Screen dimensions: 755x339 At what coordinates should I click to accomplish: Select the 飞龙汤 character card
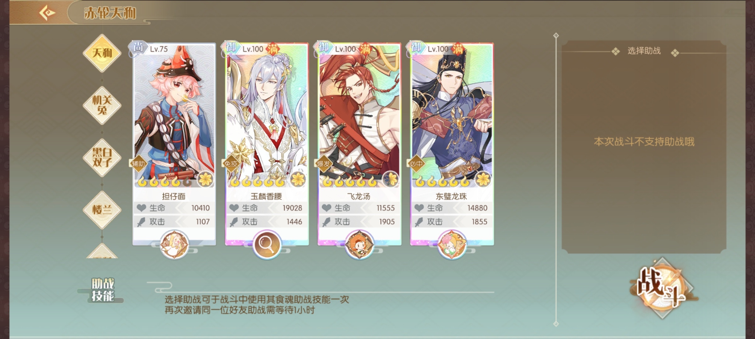pyautogui.click(x=359, y=144)
